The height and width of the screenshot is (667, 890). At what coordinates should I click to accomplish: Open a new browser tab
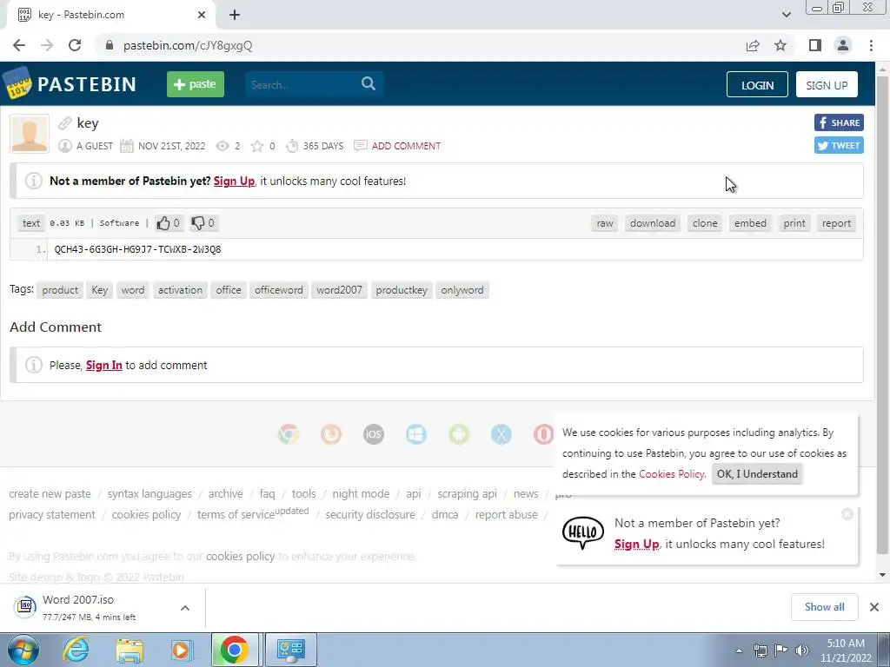pos(235,15)
